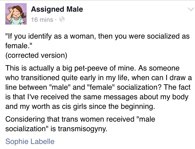Click the line starting "If you identify"

point(97,36)
